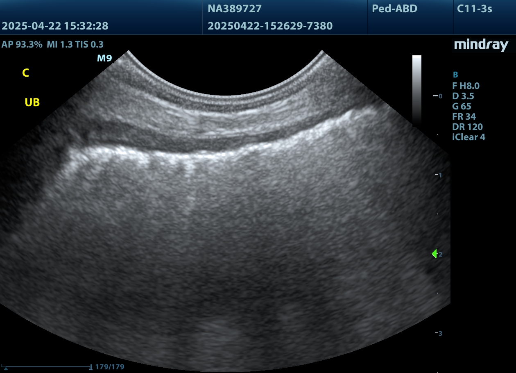Select the iClear 4 setting

pos(468,137)
